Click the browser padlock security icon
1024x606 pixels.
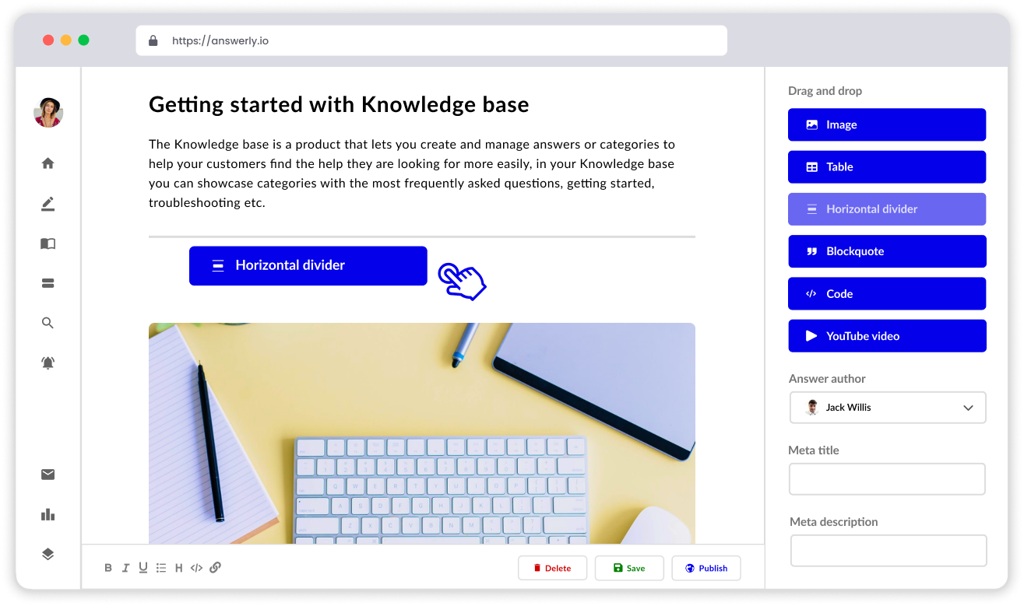pos(153,40)
